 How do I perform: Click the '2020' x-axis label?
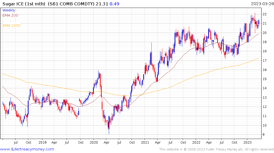coord(94,142)
